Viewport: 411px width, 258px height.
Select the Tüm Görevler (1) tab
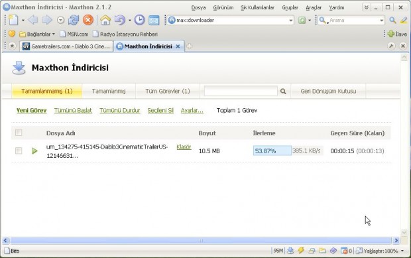coord(168,91)
